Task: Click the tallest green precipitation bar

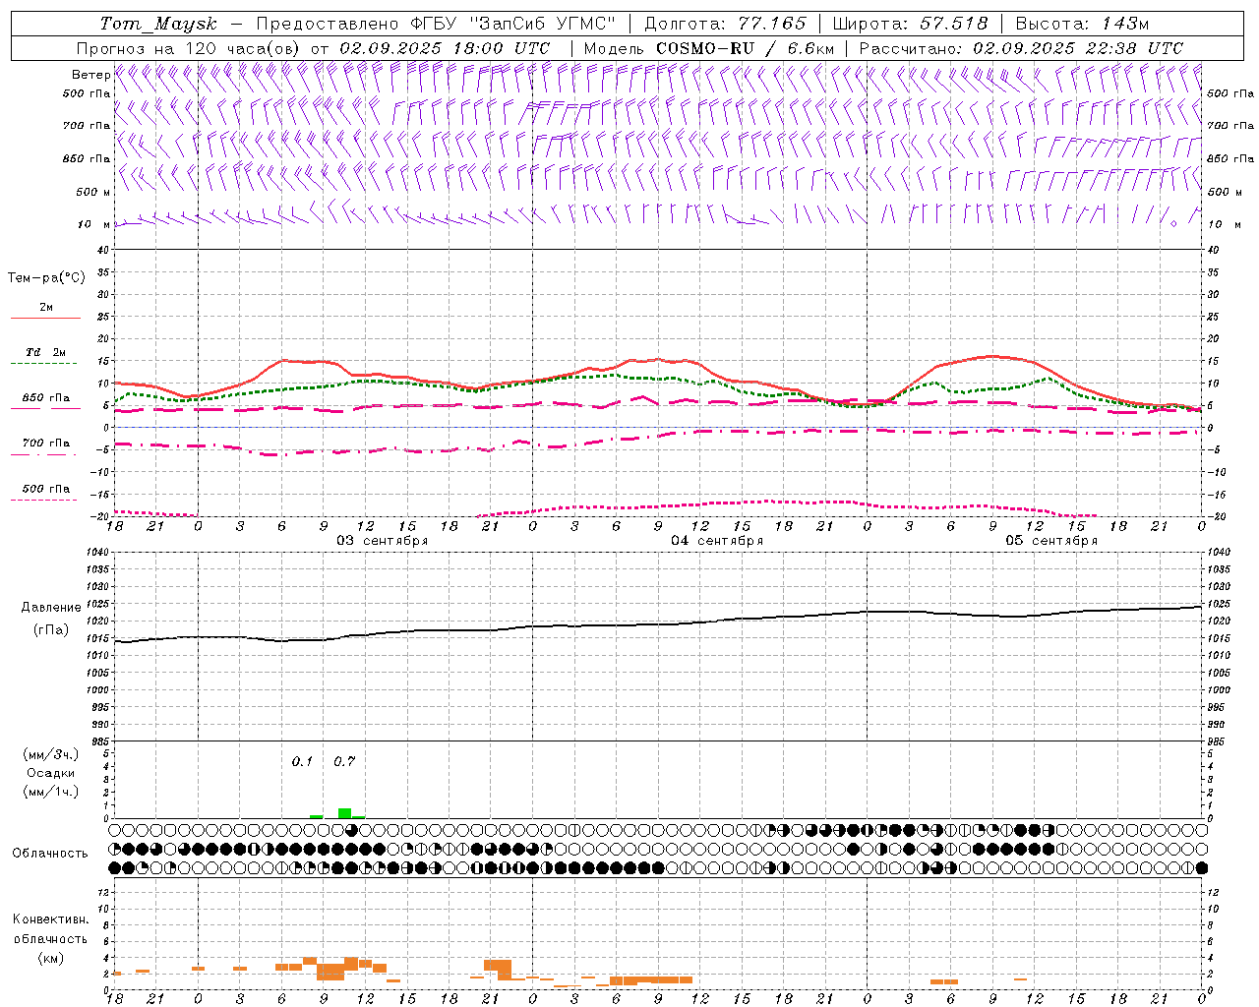Action: 344,812
